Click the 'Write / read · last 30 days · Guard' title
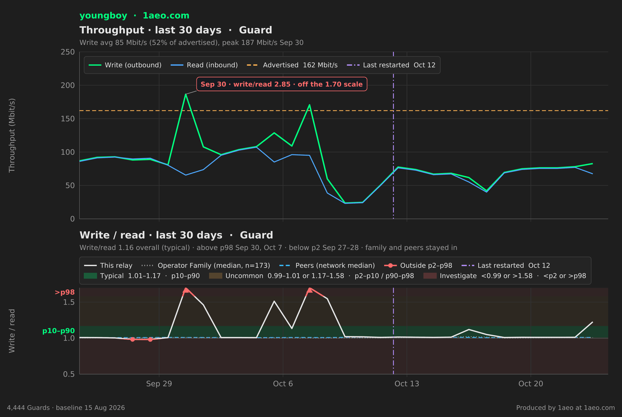Image resolution: width=622 pixels, height=417 pixels. (176, 235)
